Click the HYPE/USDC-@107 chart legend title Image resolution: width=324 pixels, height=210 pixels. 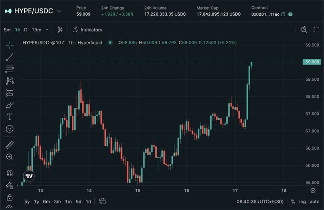[62, 43]
